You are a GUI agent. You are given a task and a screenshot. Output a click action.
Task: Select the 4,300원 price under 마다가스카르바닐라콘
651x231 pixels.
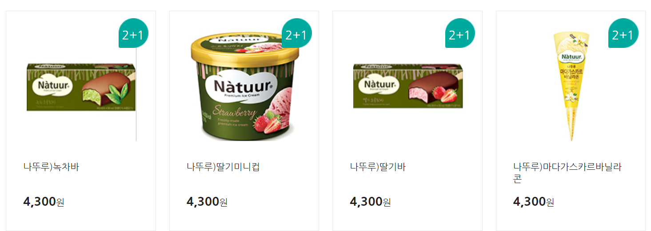pos(533,202)
